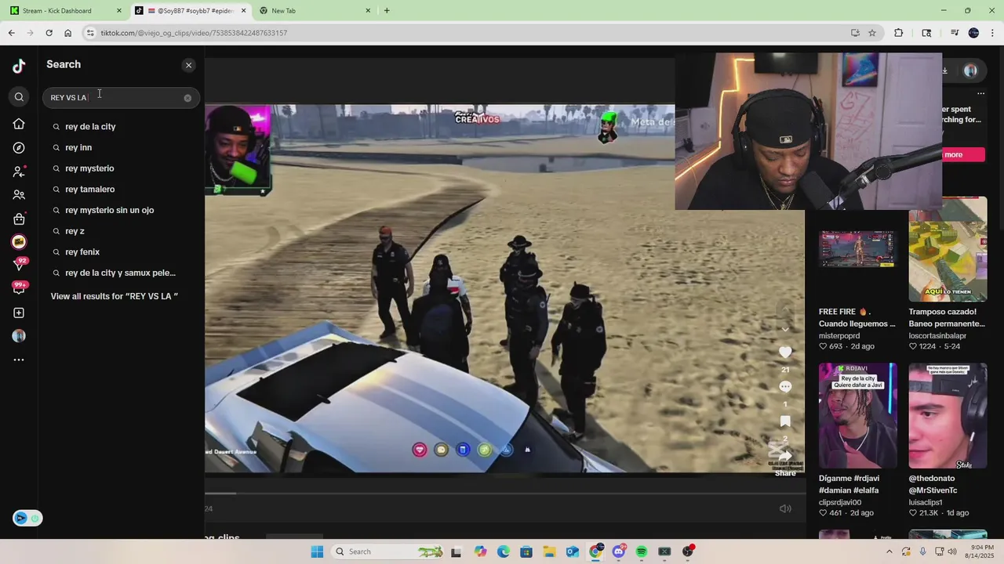Open the More three-dots sidebar menu
Viewport: 1004px width, 564px height.
[19, 360]
